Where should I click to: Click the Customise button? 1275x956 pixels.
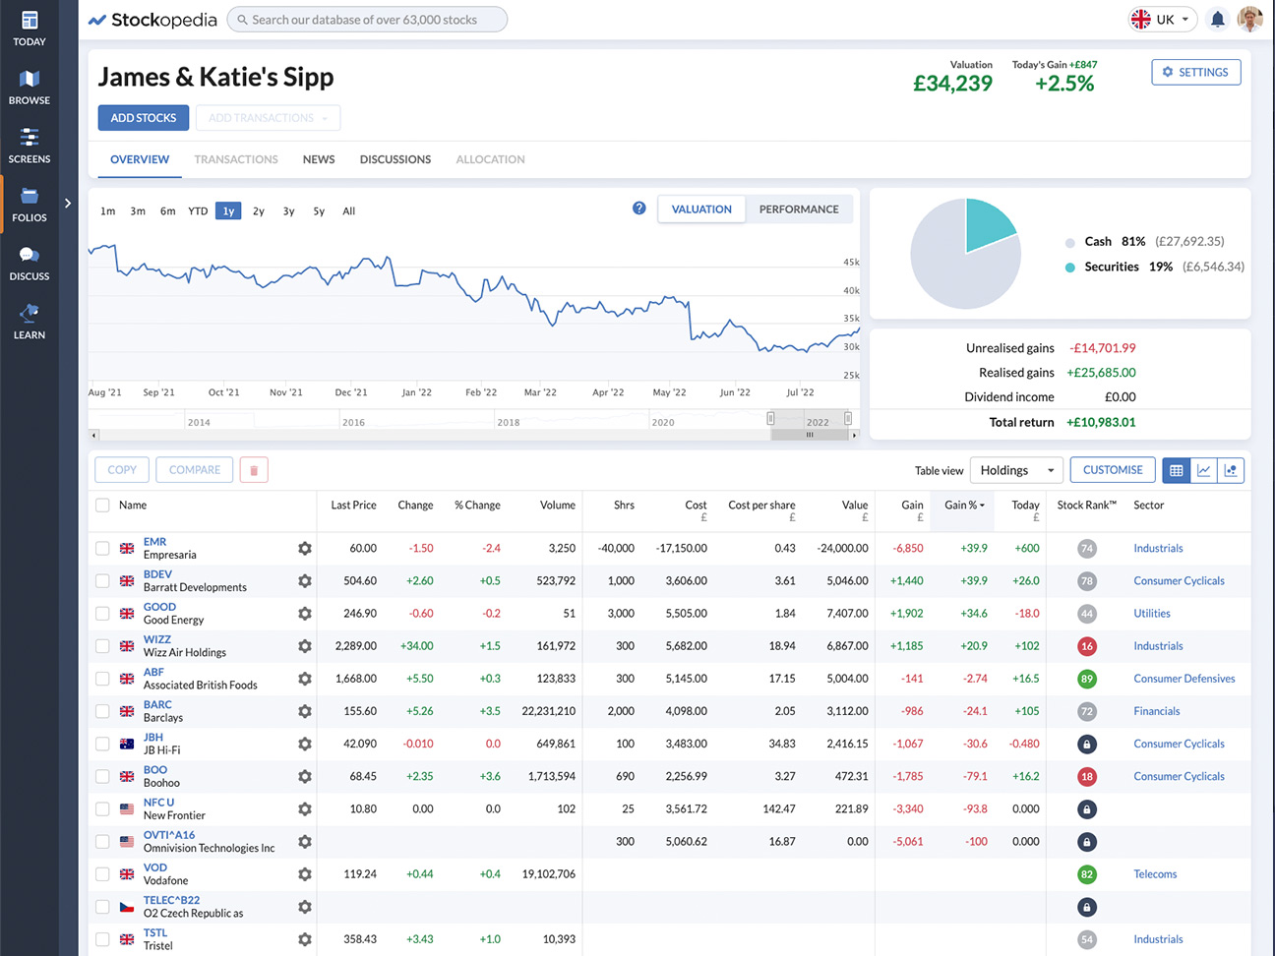coord(1113,470)
